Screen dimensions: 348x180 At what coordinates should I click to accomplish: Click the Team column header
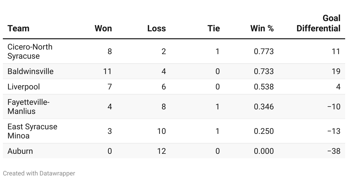pos(19,28)
